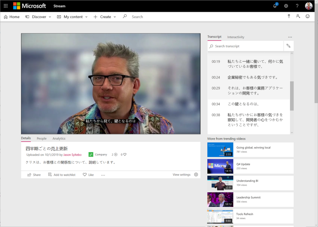Open the View settings gear
318x227 pixels.
click(196, 175)
